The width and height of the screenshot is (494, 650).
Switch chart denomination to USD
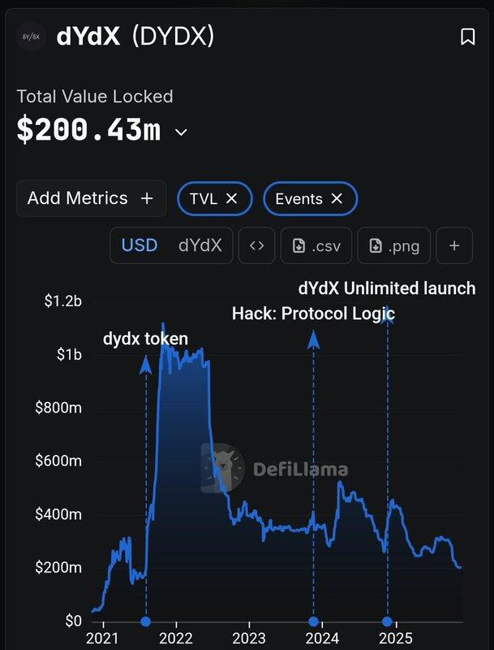click(140, 245)
